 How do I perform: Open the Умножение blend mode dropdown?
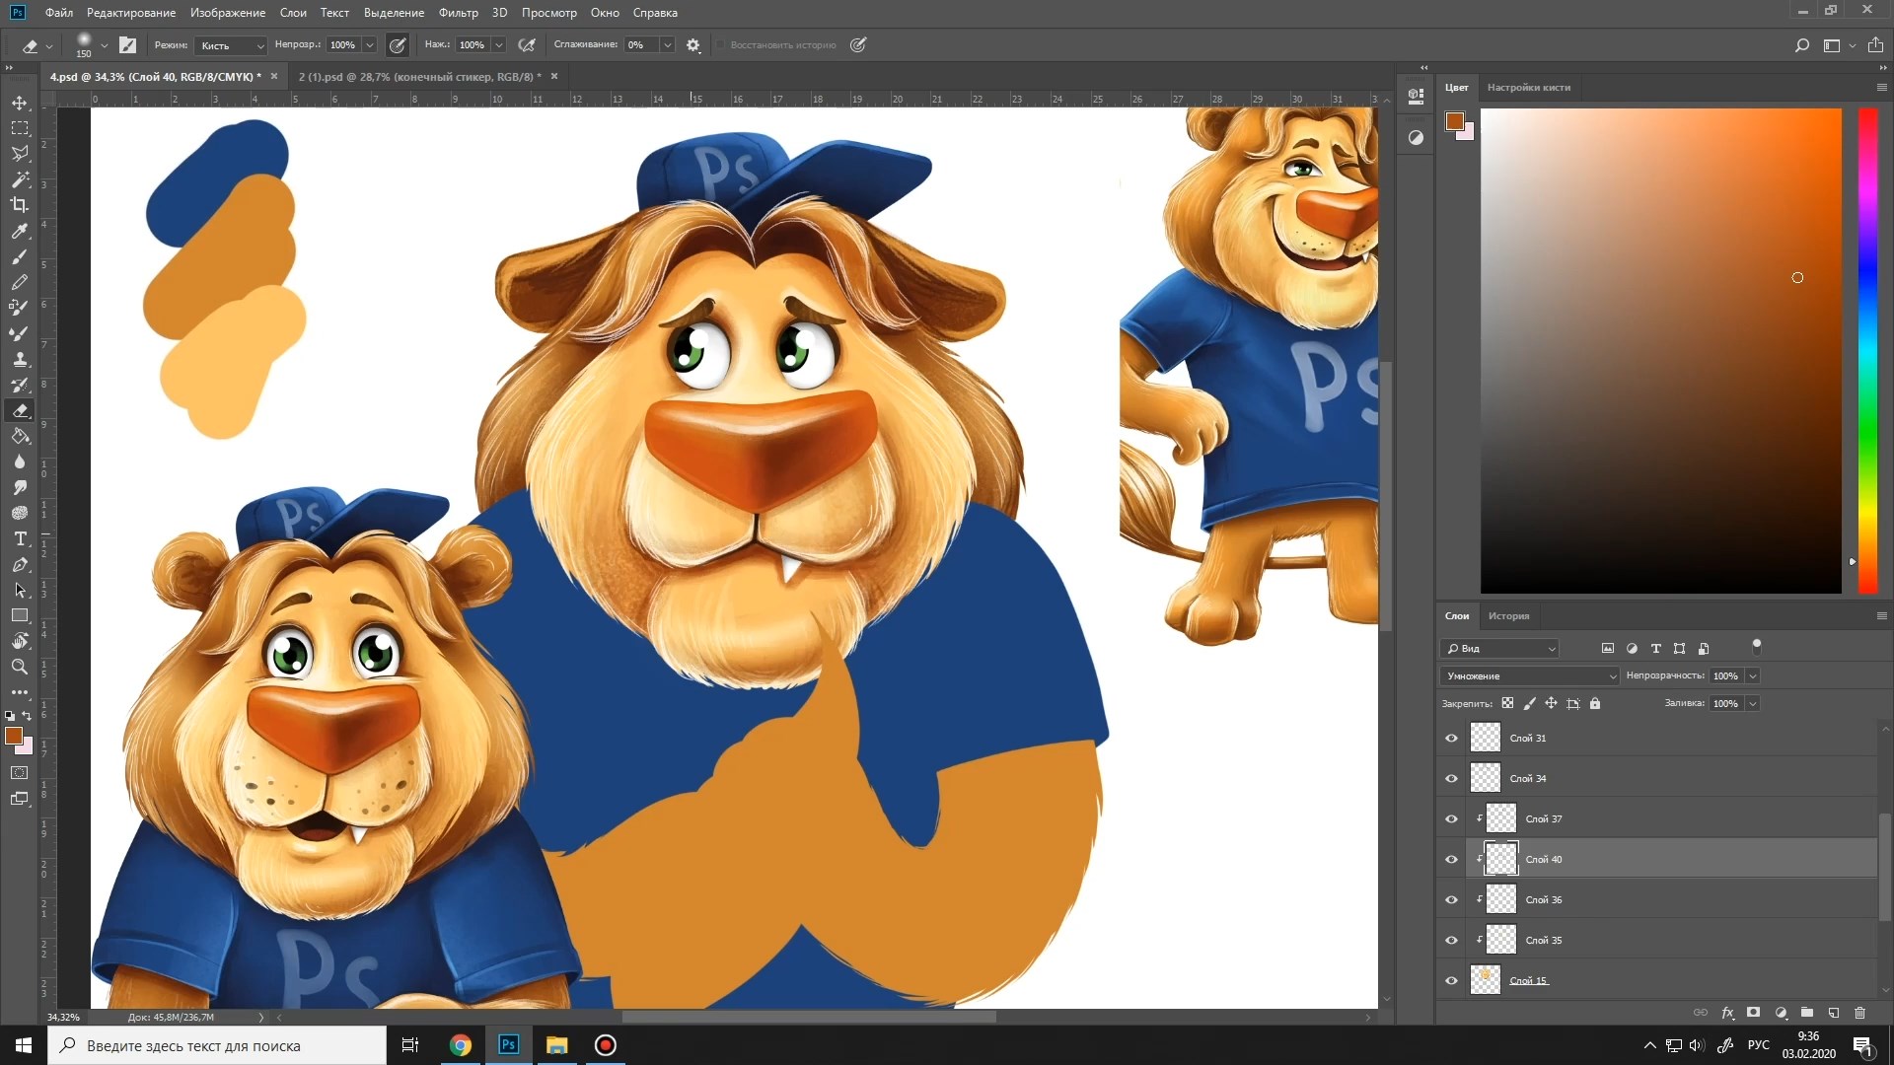coord(1528,675)
